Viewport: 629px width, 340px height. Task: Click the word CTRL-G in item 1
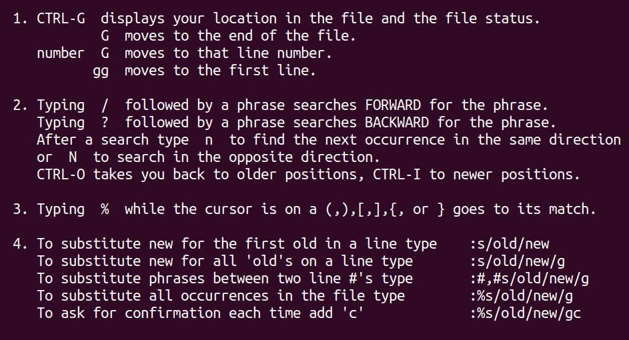pos(61,19)
